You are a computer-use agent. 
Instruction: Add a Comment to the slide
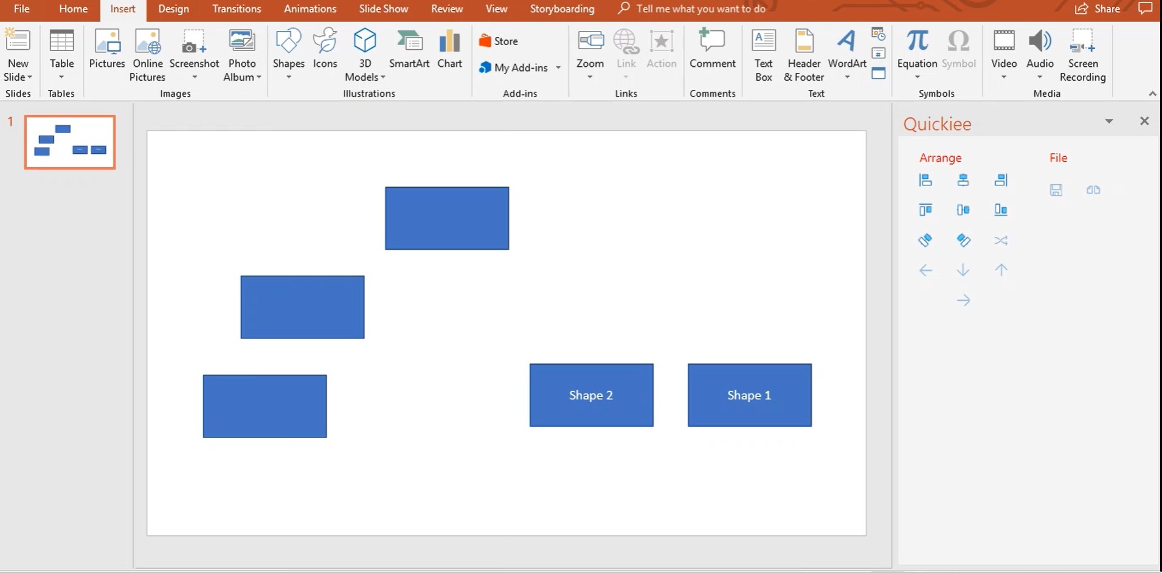click(713, 49)
